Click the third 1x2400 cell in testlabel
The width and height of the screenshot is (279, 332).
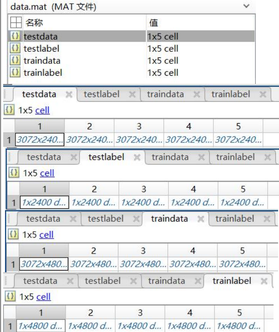point(143,202)
